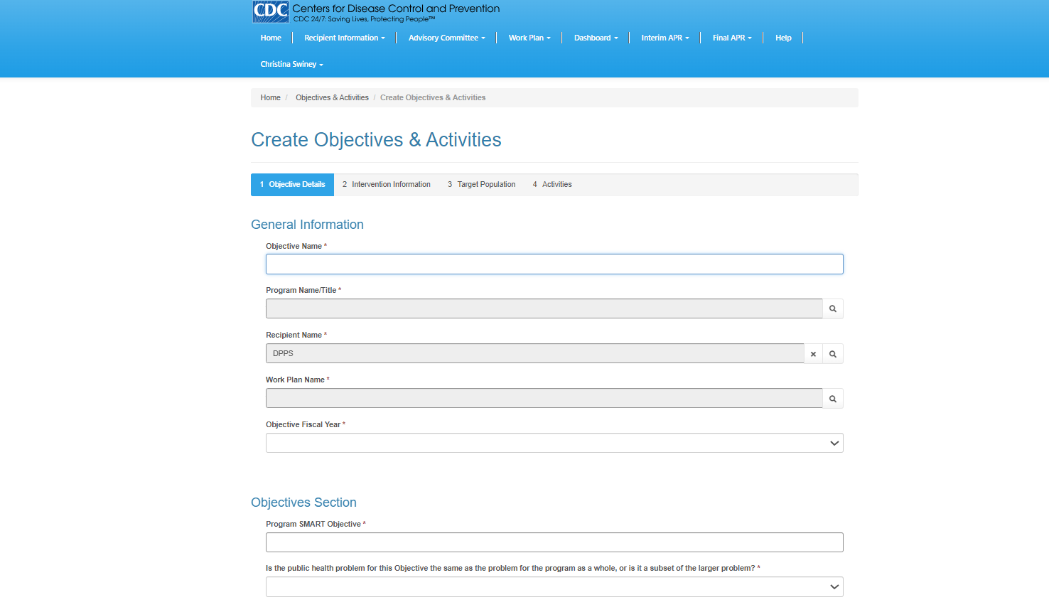Viewport: 1049px width, 607px height.
Task: Open the Interim APR menu
Action: tap(665, 38)
